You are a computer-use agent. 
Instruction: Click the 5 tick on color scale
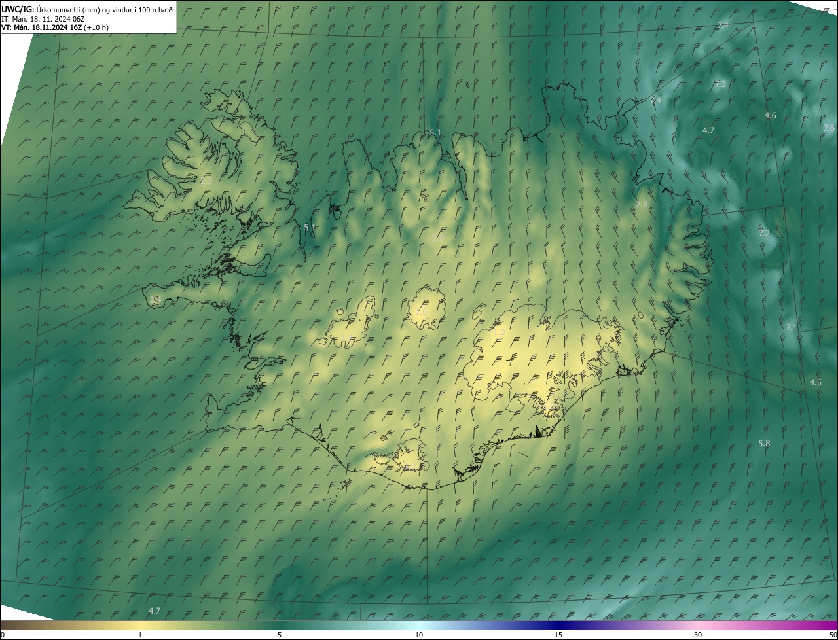click(x=280, y=635)
